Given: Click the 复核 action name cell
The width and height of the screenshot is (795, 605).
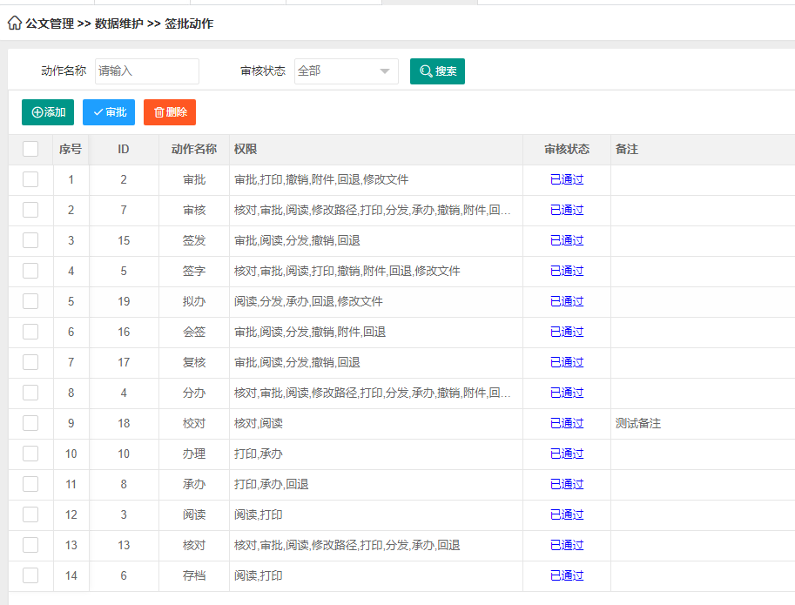Looking at the screenshot, I should [194, 362].
